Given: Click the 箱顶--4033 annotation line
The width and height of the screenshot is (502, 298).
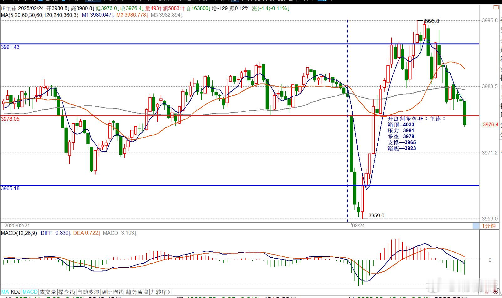Looking at the screenshot, I should tap(401, 125).
